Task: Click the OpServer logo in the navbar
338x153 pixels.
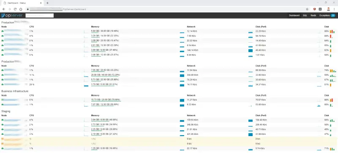Action: 12,16
